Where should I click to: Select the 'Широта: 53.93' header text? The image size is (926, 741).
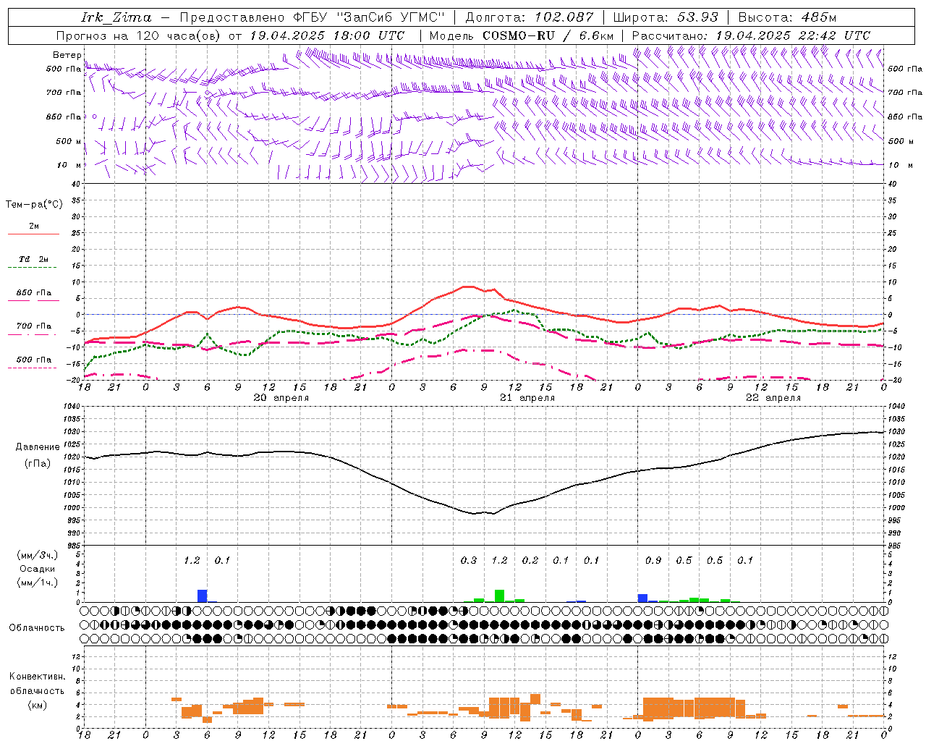(665, 17)
